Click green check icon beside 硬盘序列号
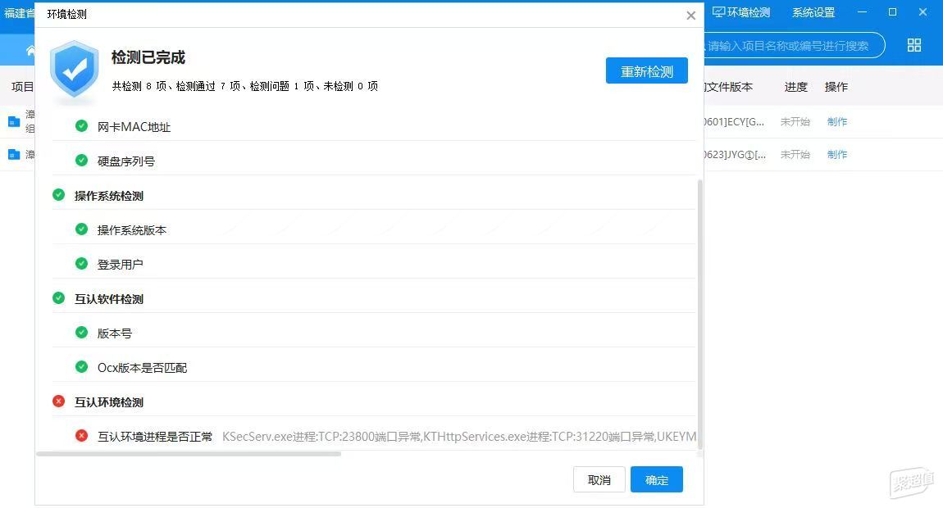 click(x=82, y=161)
